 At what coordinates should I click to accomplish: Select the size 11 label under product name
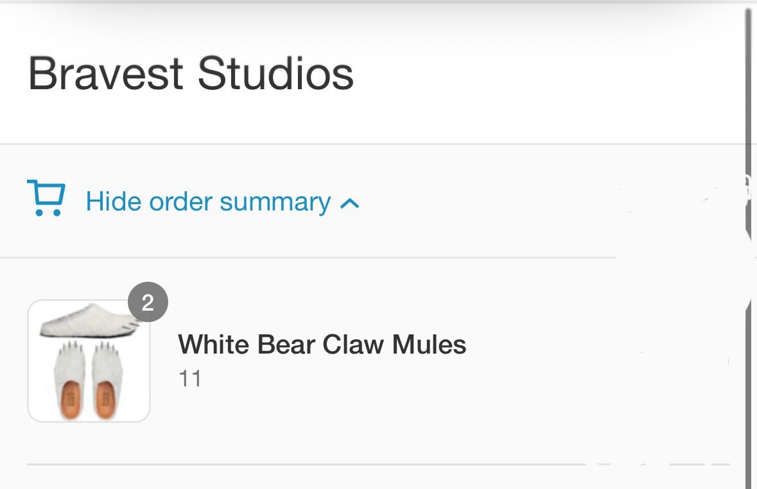190,379
